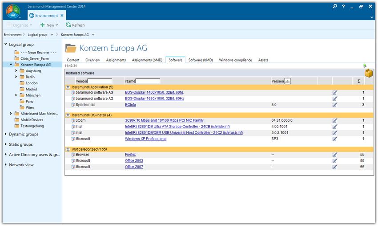Open Intel 82801DB Ultra ATA Storage Controller link
The width and height of the screenshot is (378, 226).
[177, 127]
